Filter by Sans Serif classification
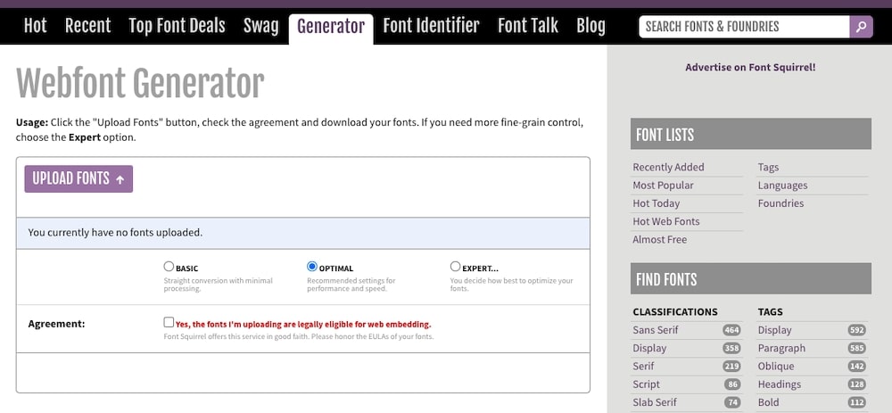 pos(656,330)
